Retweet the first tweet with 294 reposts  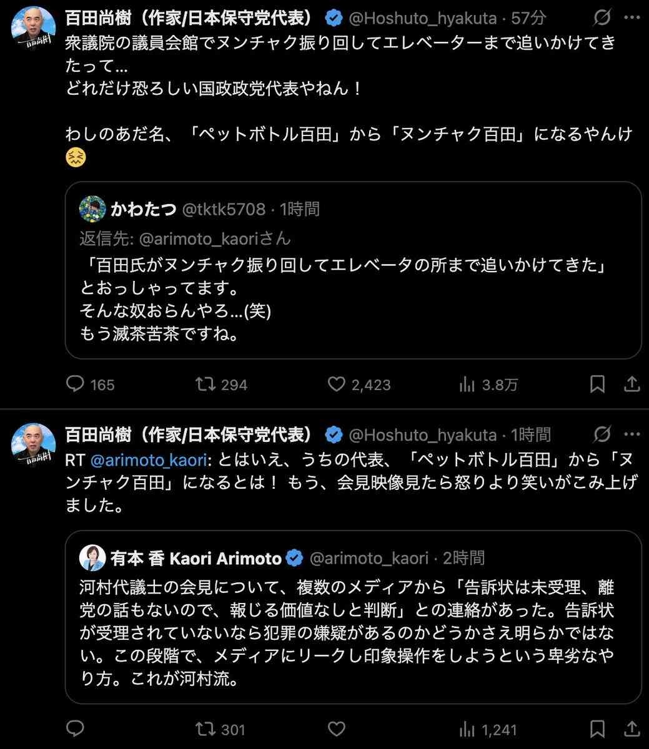[206, 384]
